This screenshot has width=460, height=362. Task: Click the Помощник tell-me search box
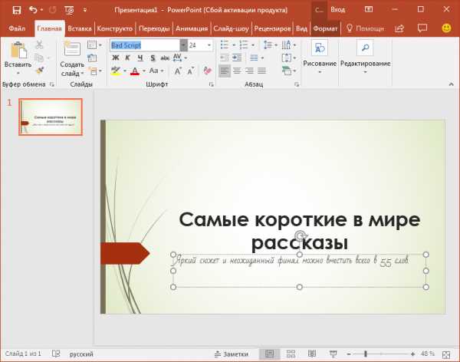click(x=365, y=28)
